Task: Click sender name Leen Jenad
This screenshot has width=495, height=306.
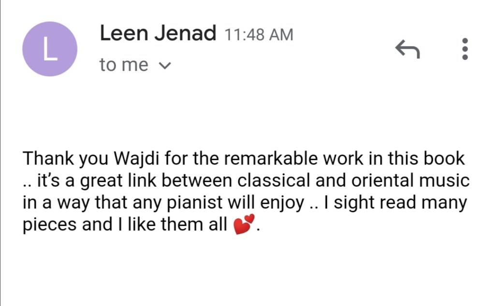Action: [158, 34]
